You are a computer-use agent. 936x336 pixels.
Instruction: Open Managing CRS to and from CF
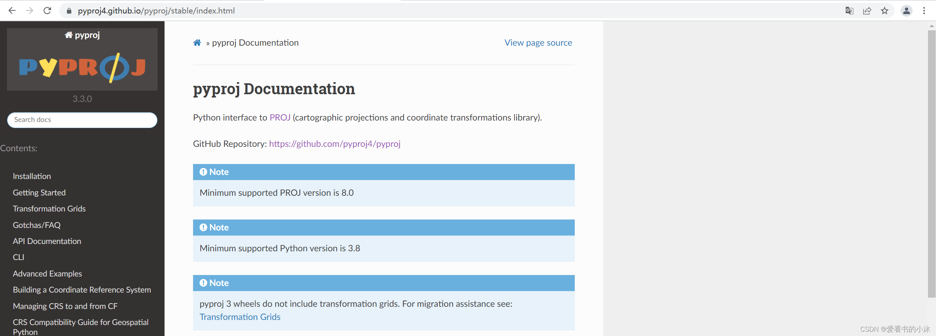[x=65, y=306]
